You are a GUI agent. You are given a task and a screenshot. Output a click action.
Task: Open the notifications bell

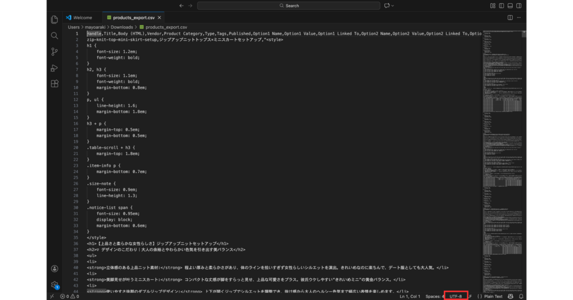(x=521, y=296)
